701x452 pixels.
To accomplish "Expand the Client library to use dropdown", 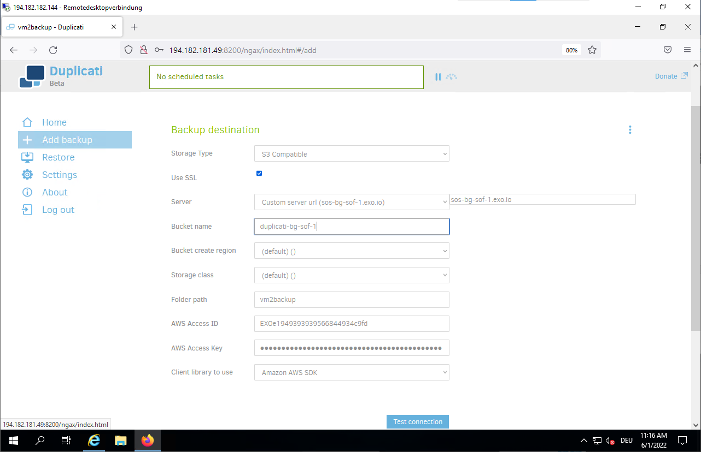I will [352, 373].
